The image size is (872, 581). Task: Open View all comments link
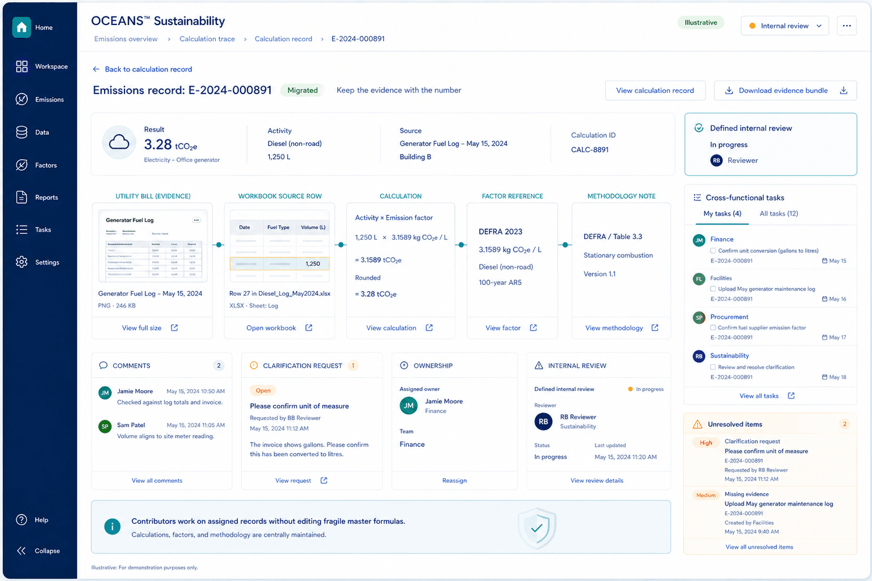(157, 480)
